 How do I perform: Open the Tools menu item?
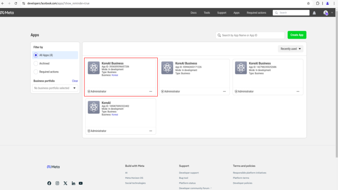(207, 13)
